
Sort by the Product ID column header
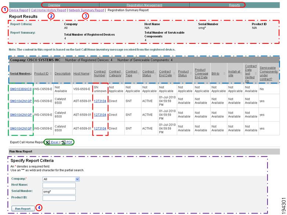click(42, 74)
